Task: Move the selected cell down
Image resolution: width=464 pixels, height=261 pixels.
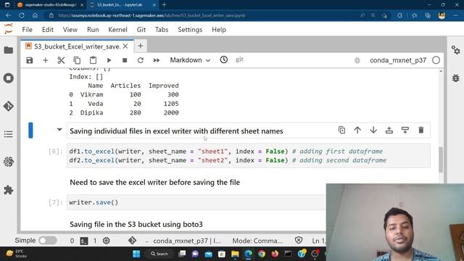Action: coord(373,130)
